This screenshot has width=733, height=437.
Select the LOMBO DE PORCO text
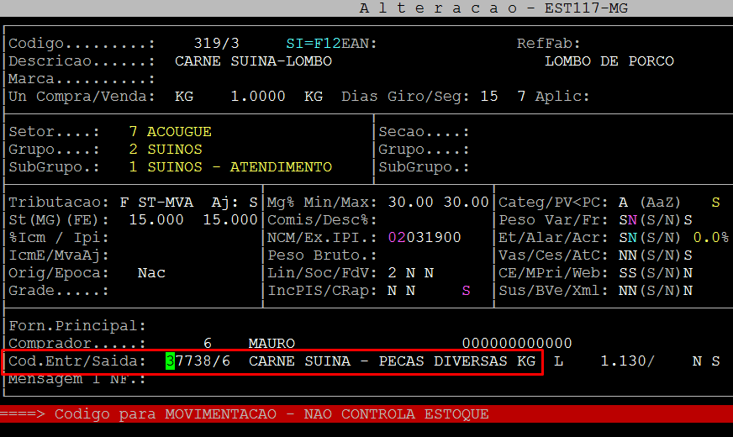[609, 61]
